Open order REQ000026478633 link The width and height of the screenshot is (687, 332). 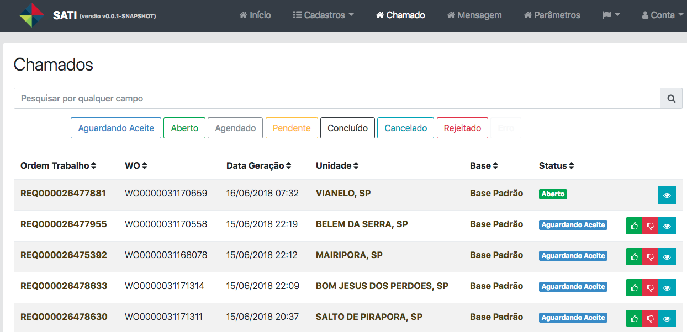(x=64, y=286)
